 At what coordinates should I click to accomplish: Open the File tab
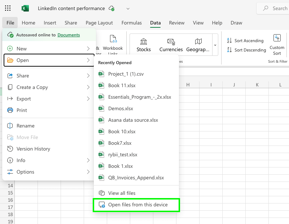(10, 23)
